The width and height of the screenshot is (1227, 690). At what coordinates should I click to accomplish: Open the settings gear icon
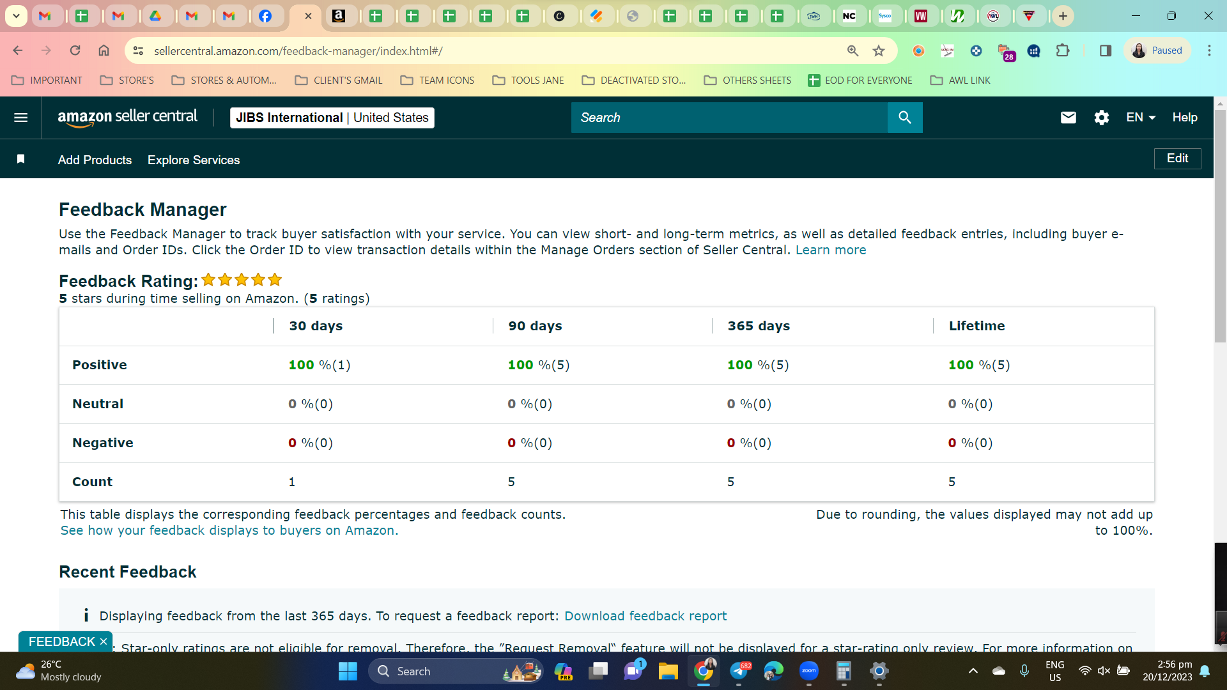1101,118
